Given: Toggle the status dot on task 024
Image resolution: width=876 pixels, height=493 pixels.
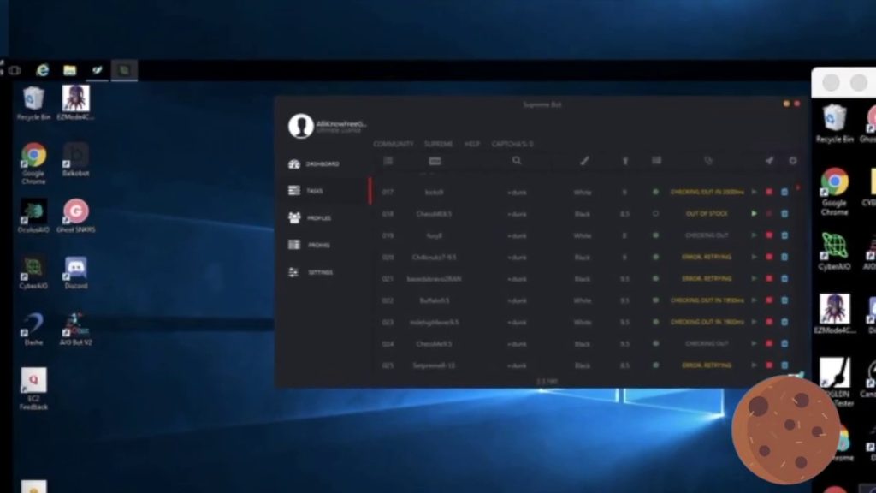Looking at the screenshot, I should click(x=656, y=344).
